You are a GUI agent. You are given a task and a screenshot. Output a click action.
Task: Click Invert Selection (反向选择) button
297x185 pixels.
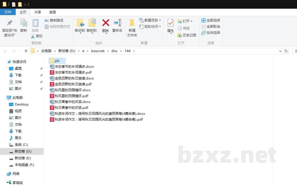click(211, 33)
